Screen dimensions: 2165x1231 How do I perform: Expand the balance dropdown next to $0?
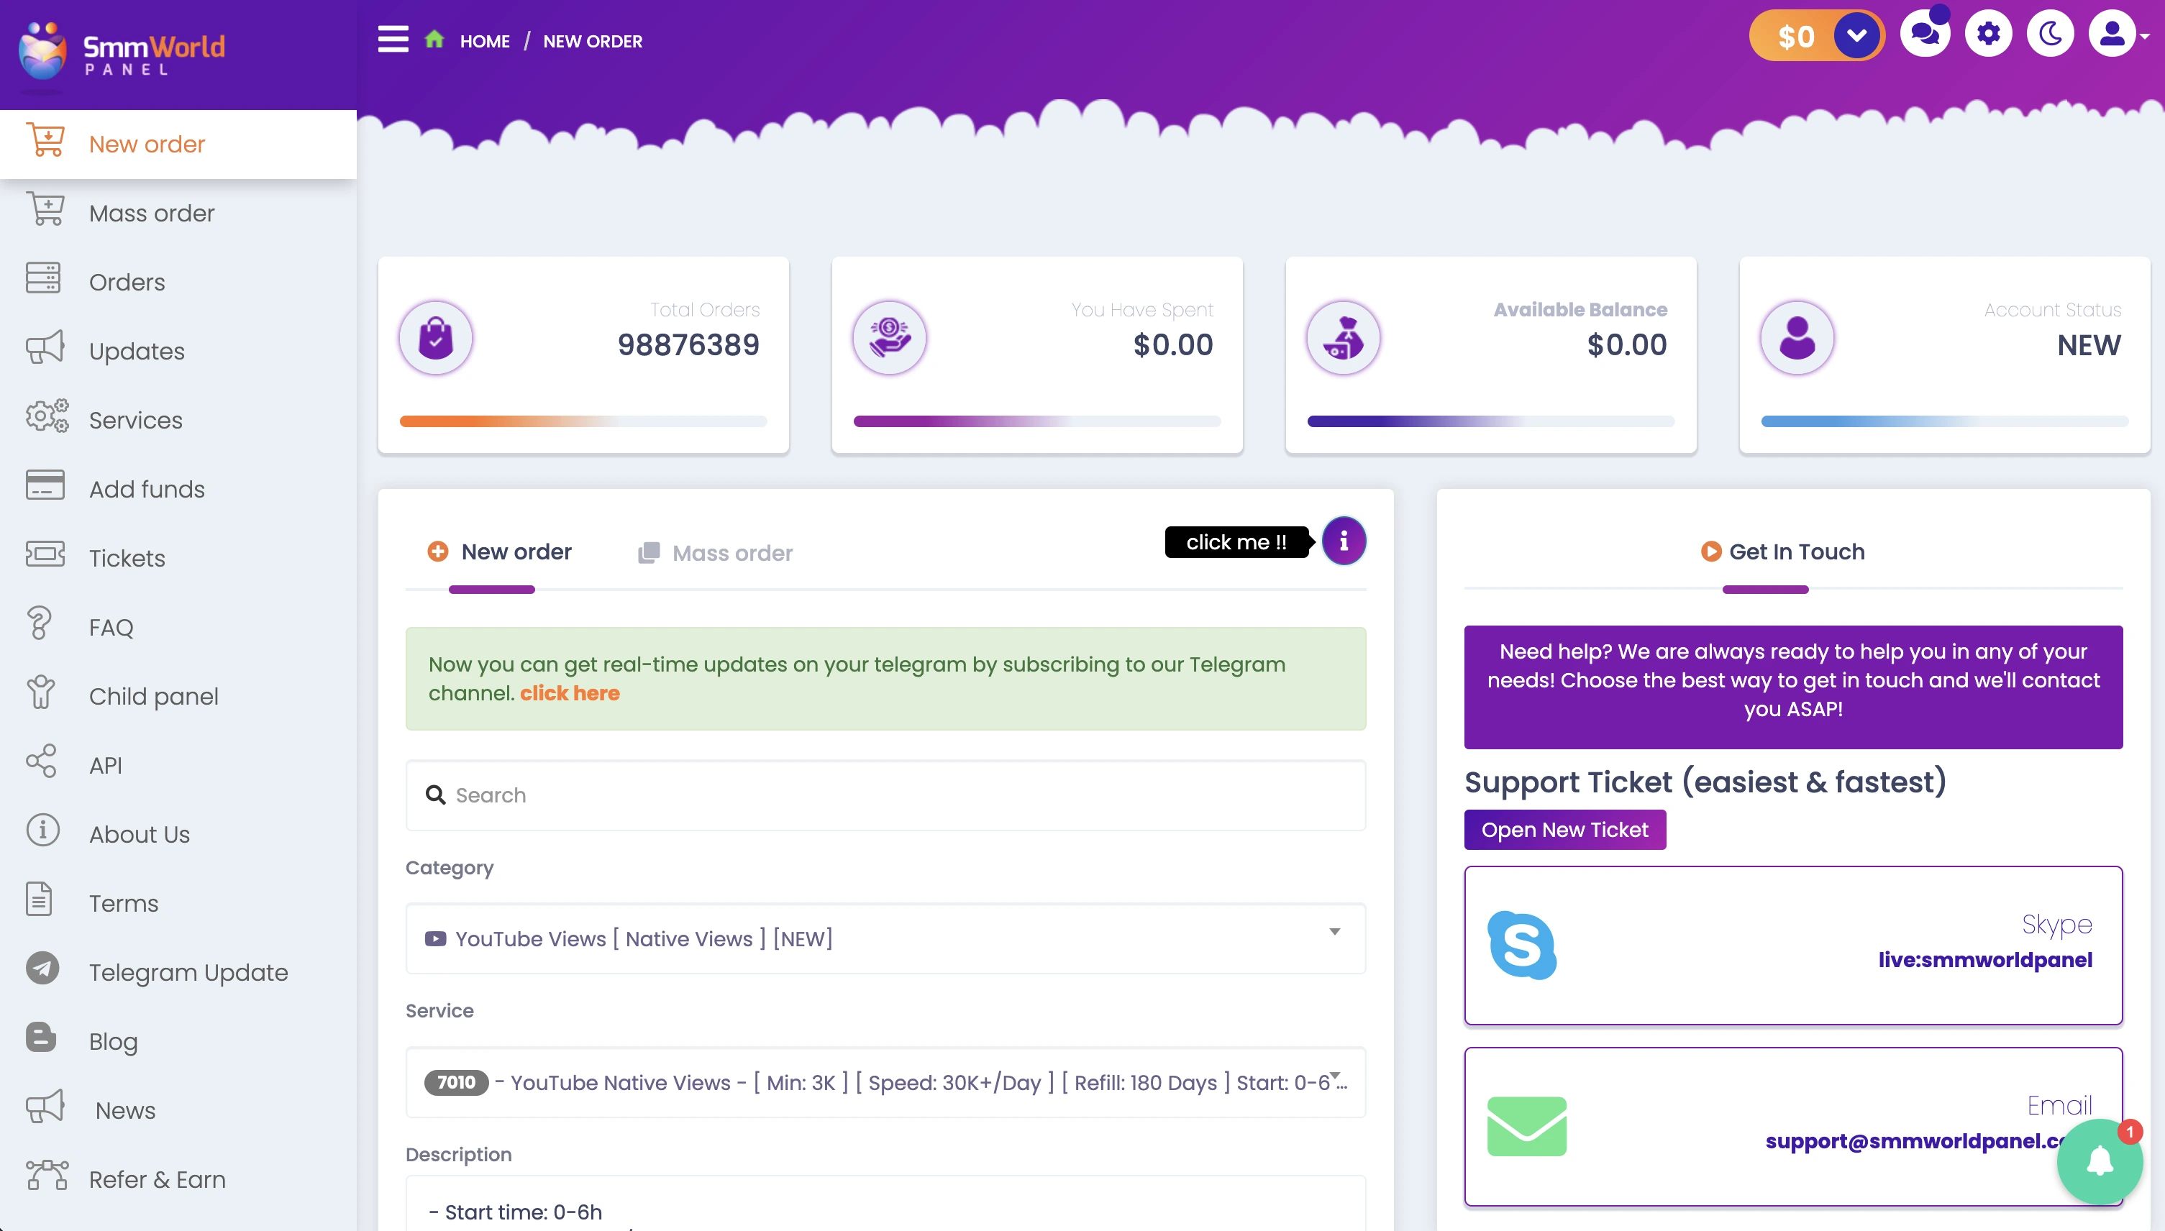1857,35
